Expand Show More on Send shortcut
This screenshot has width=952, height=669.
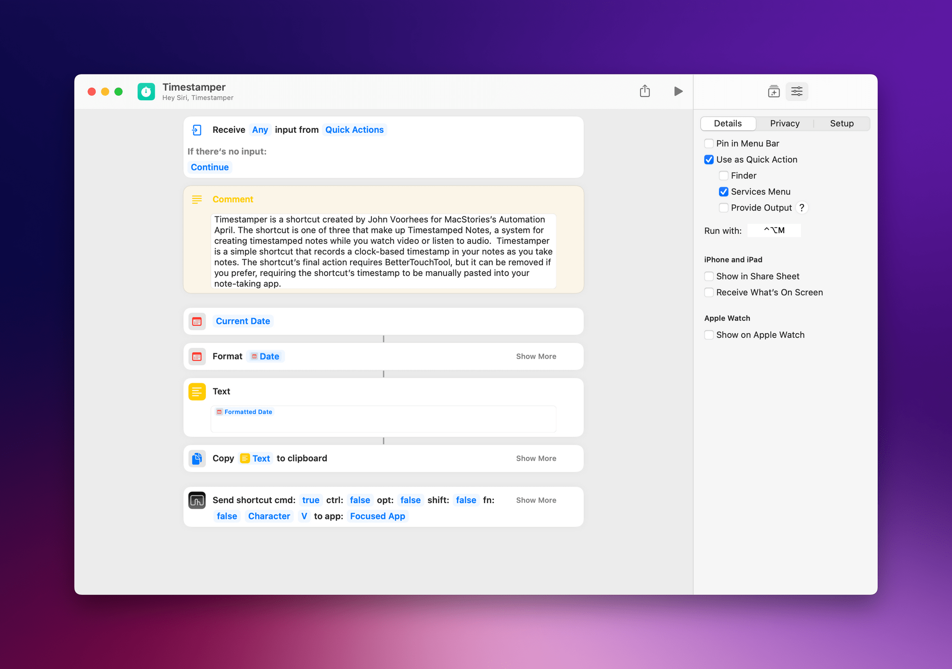[x=536, y=500]
